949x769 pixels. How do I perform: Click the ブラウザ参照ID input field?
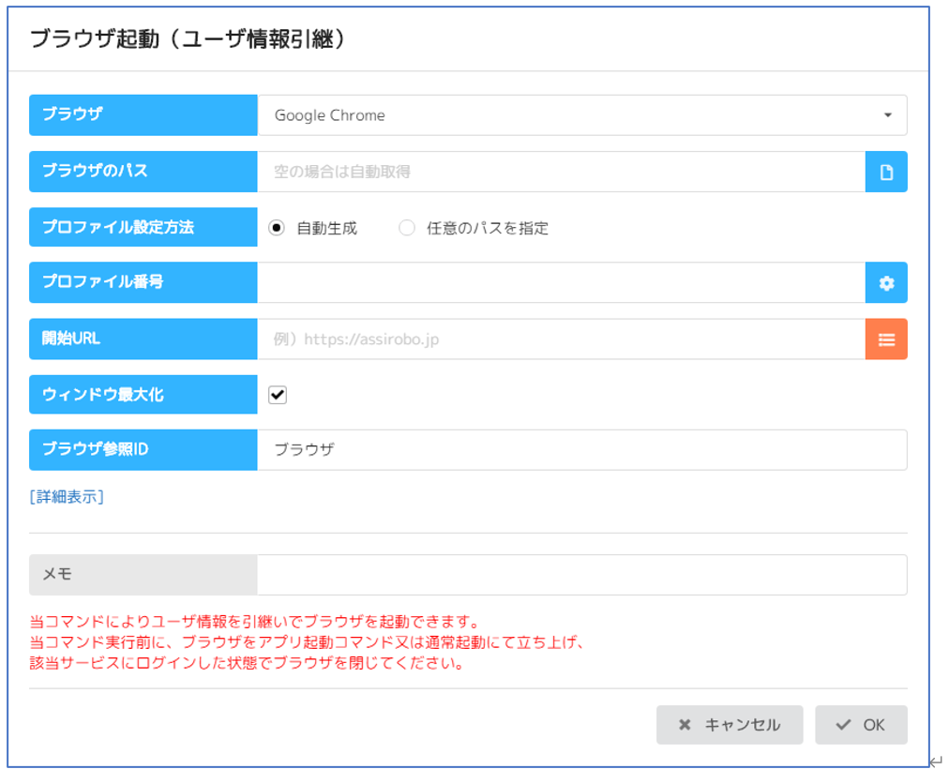click(581, 449)
